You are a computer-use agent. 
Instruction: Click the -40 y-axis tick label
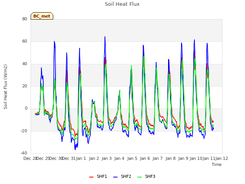24,153
